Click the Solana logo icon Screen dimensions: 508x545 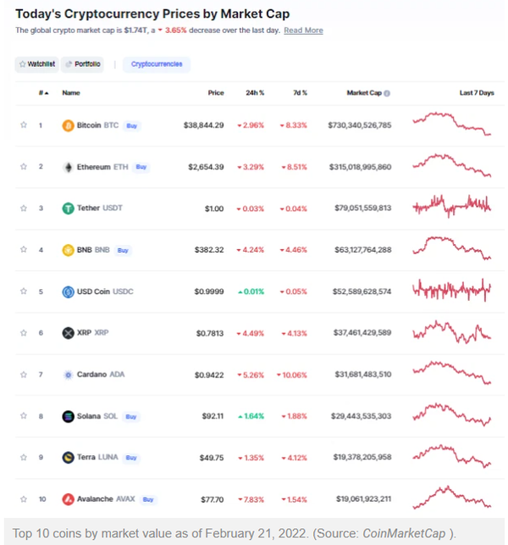[68, 416]
